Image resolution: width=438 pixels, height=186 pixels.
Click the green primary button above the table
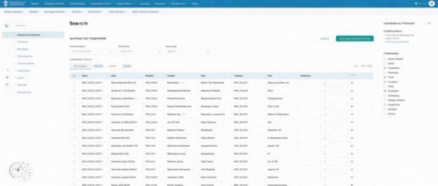pyautogui.click(x=355, y=38)
